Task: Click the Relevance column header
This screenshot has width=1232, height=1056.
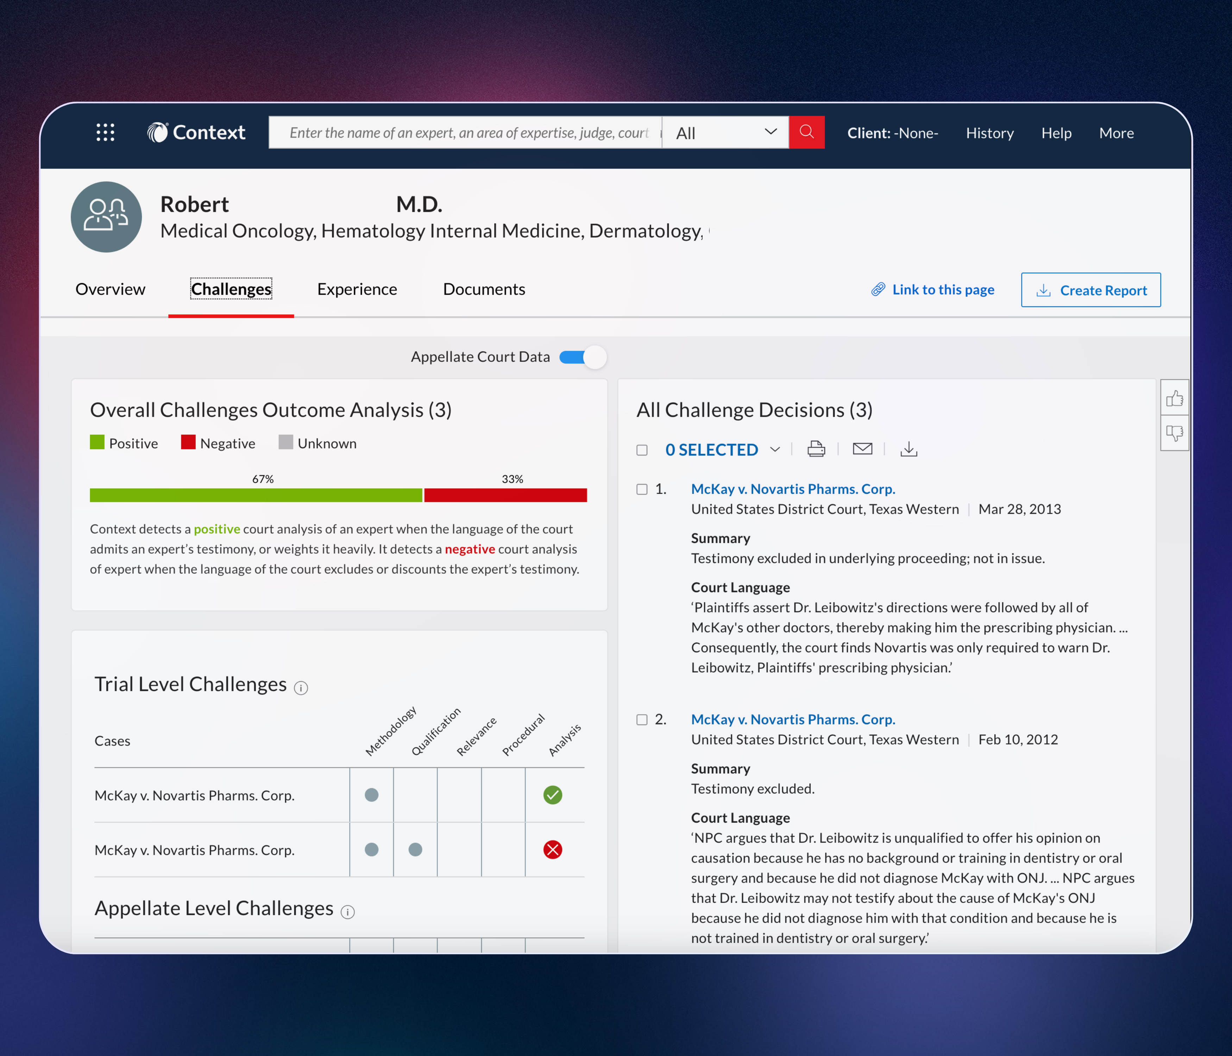Action: coord(476,736)
